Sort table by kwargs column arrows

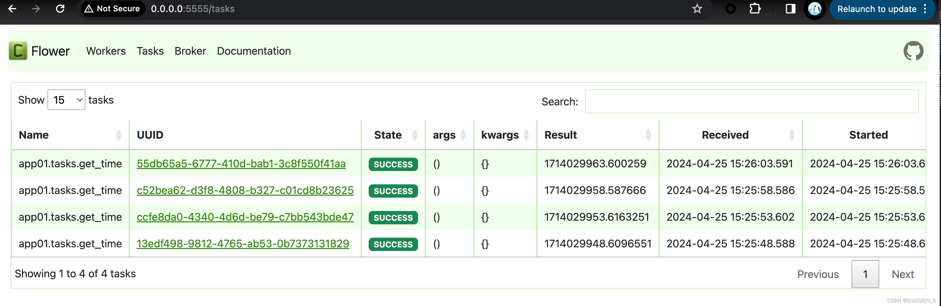[x=526, y=135]
